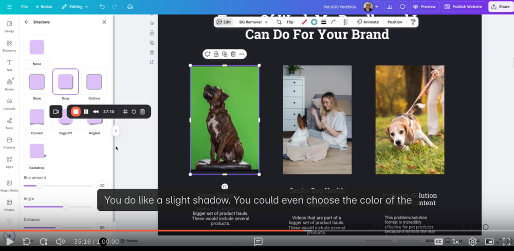Click the Redo arrow in top bar
This screenshot has height=251, width=514.
pyautogui.click(x=115, y=7)
